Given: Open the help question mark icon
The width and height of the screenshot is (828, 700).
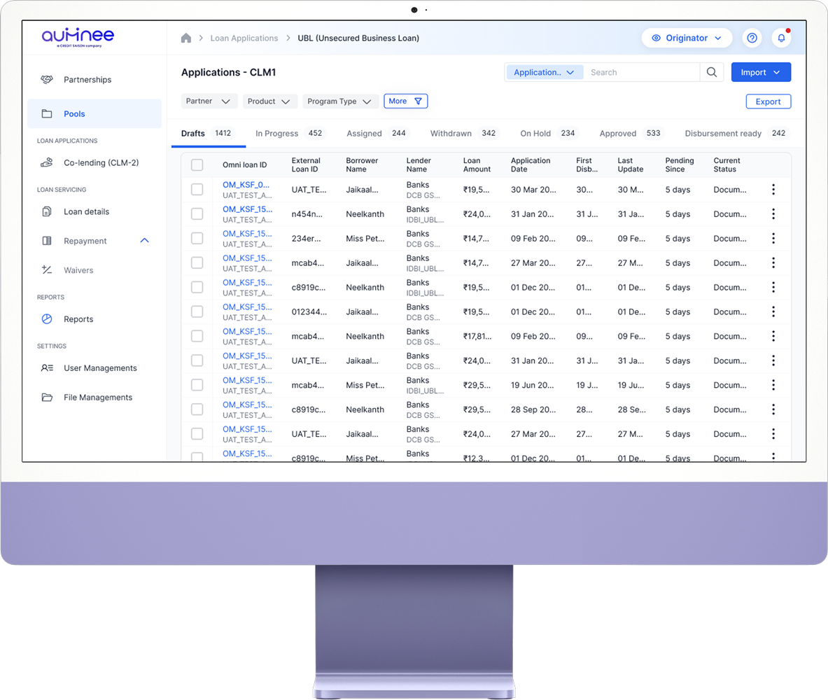Looking at the screenshot, I should coord(752,38).
